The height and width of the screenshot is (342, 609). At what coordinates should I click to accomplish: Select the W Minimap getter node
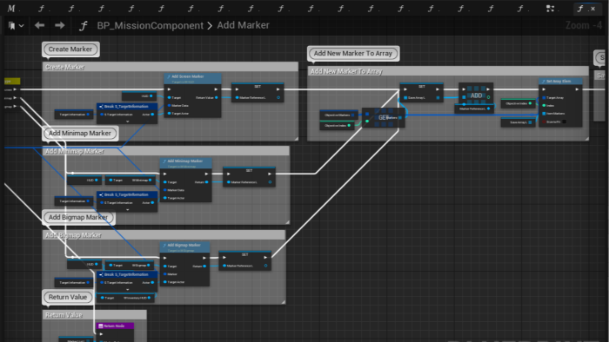coord(130,180)
